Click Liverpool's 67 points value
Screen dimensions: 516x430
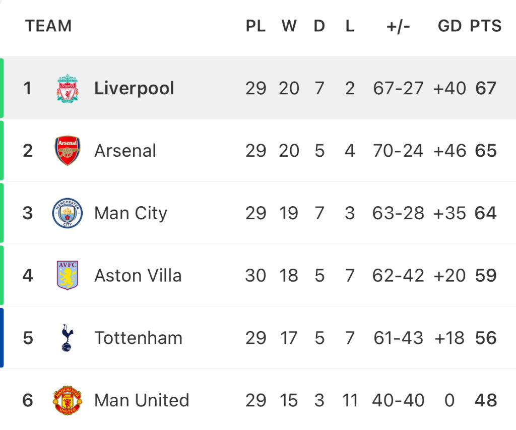pyautogui.click(x=486, y=88)
